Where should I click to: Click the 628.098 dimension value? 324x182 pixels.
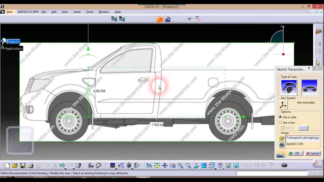[99, 91]
